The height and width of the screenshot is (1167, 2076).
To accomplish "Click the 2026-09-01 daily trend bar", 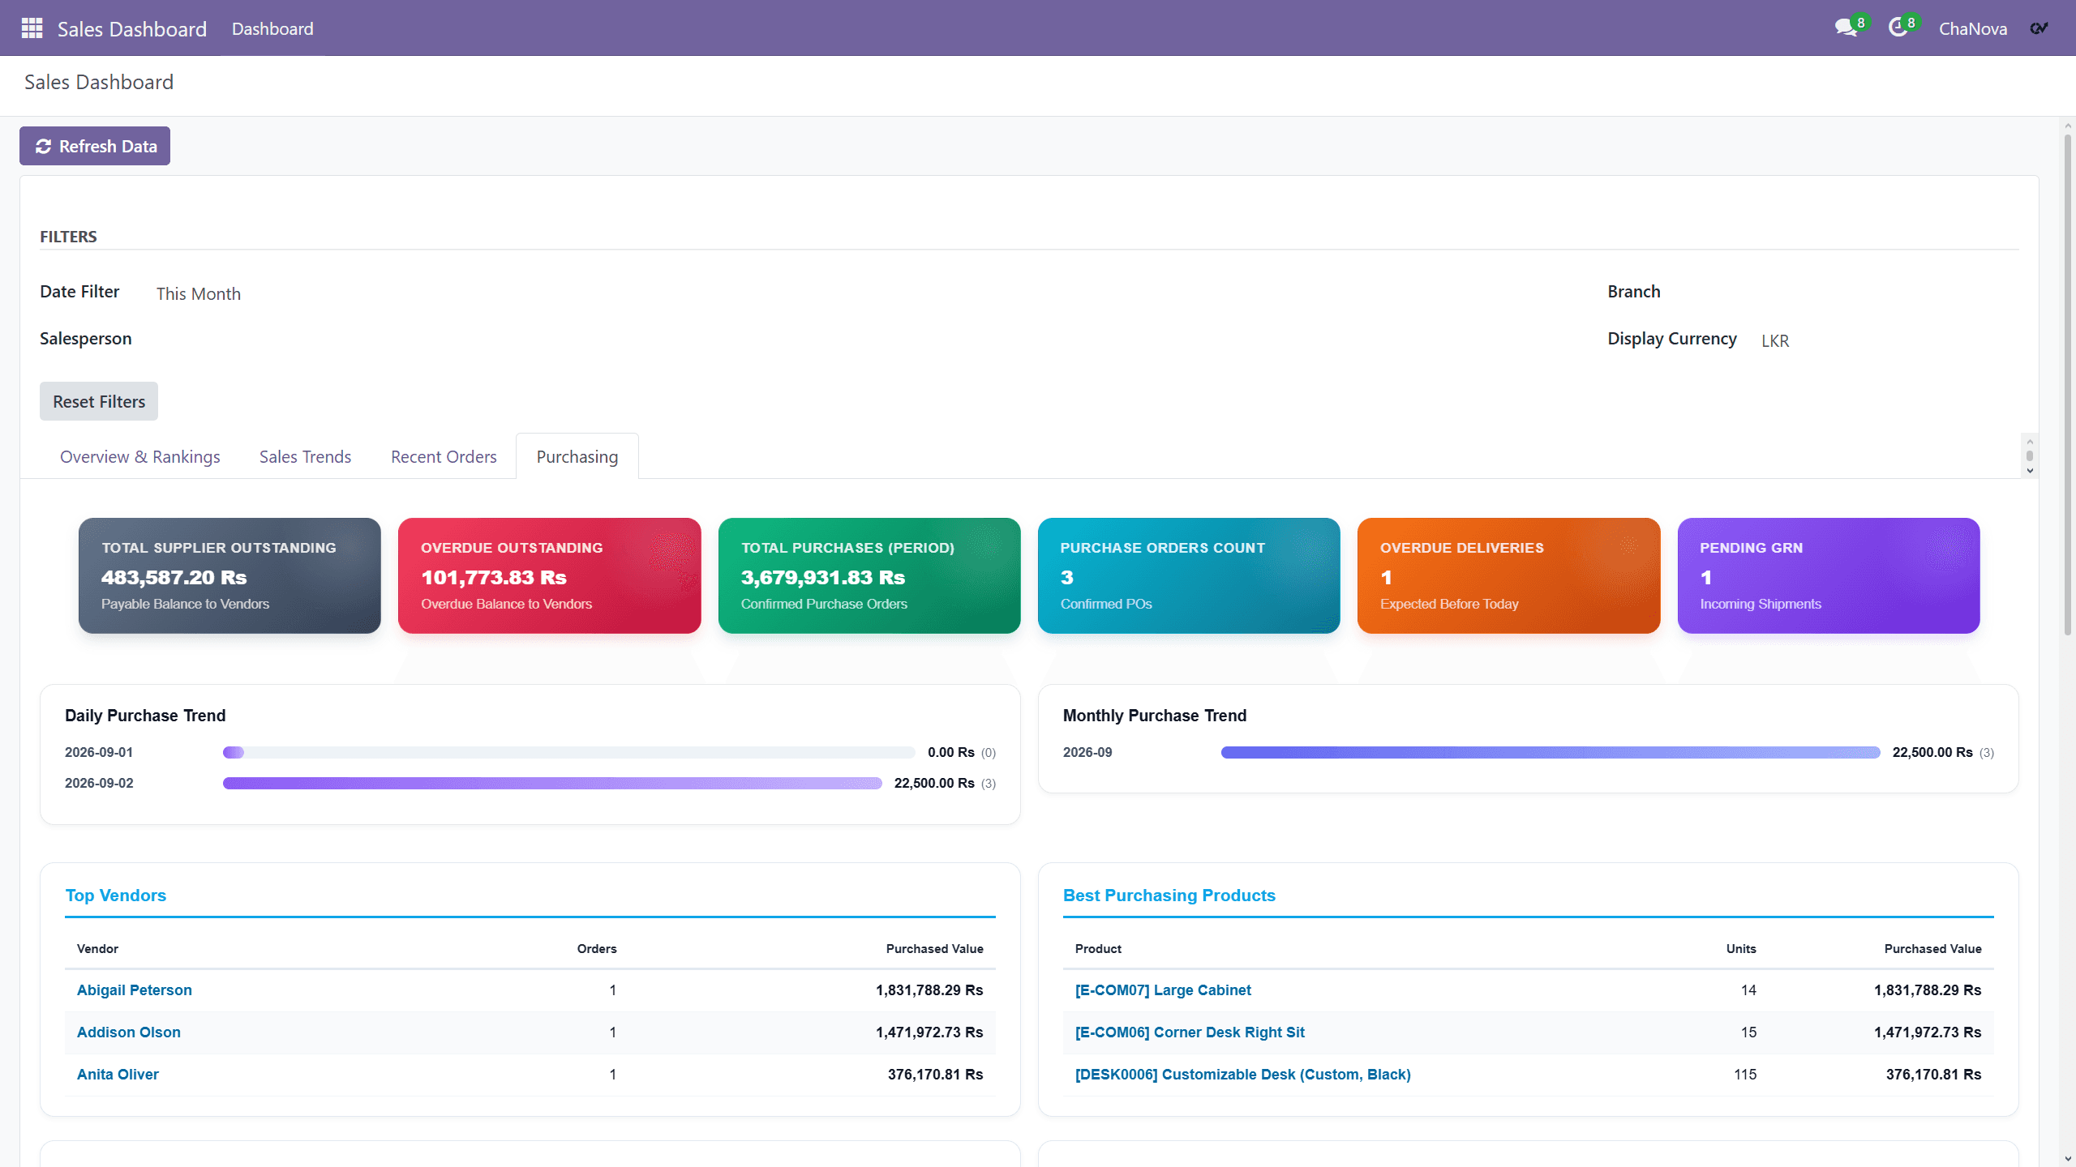I will (x=569, y=752).
